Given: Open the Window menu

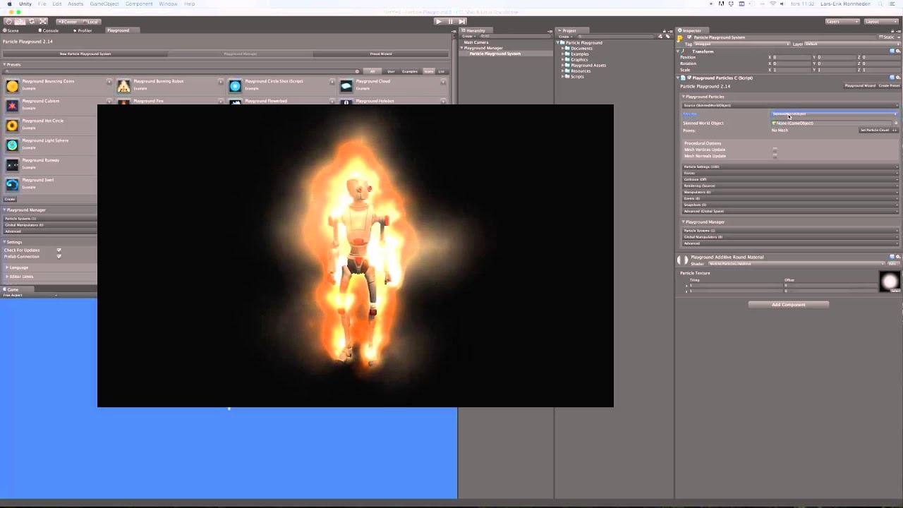Looking at the screenshot, I should pyautogui.click(x=168, y=4).
